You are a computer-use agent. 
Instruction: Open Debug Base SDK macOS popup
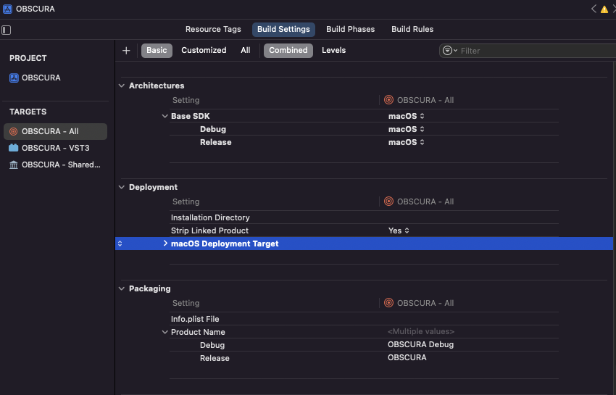pyautogui.click(x=407, y=129)
